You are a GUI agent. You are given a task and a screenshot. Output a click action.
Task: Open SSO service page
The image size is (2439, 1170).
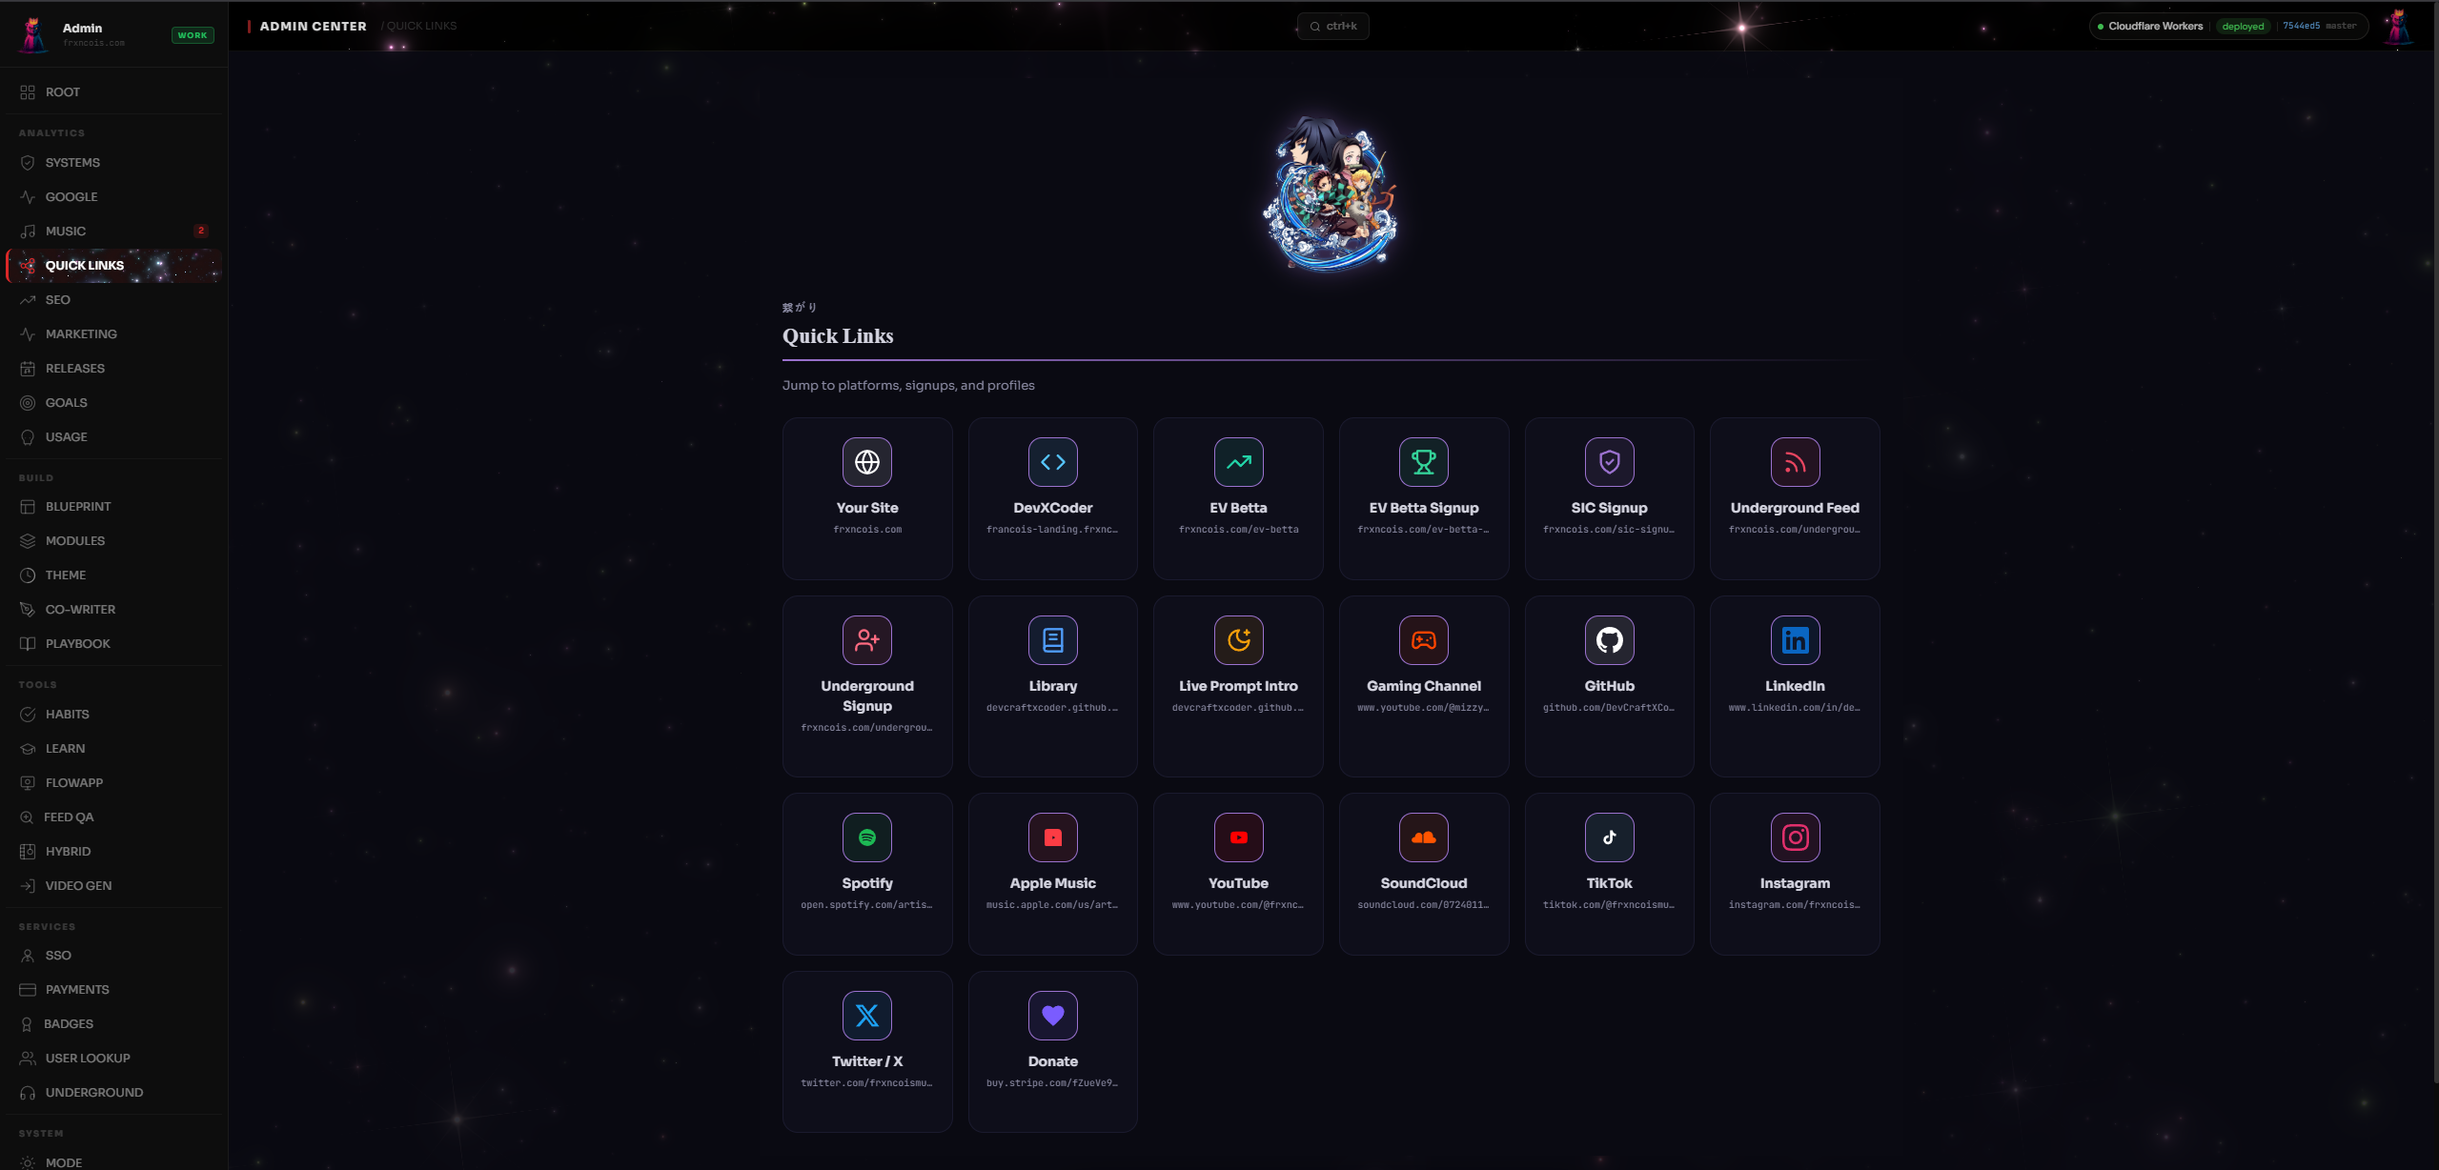(x=114, y=956)
